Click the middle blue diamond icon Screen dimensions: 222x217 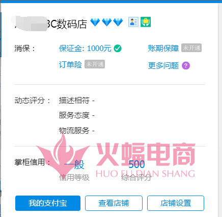point(107,22)
